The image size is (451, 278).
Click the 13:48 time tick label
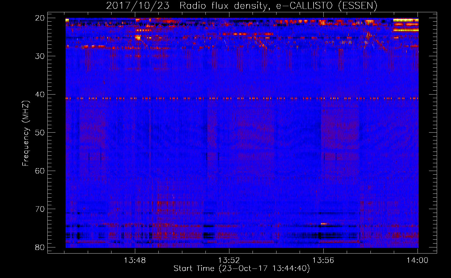(x=135, y=260)
